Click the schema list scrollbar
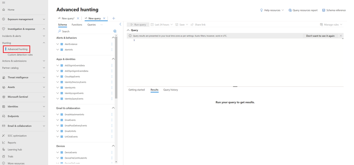The image size is (354, 165). 116,67
